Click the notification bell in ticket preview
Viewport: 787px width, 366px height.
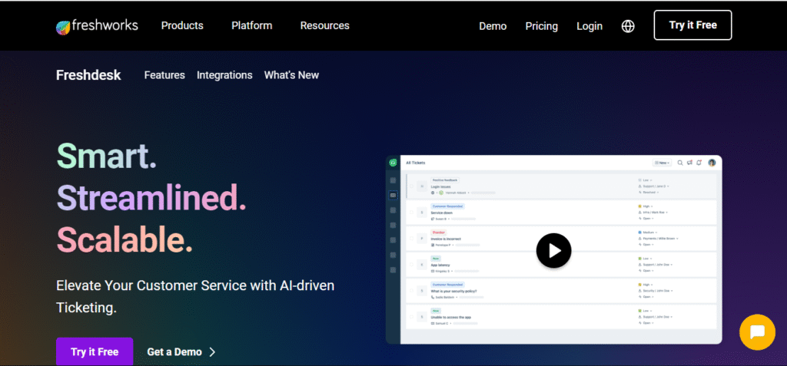(699, 163)
